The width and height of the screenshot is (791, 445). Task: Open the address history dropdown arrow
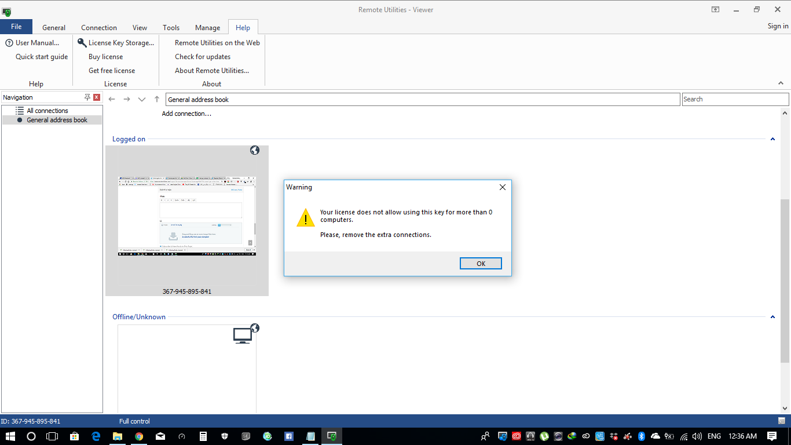(142, 99)
